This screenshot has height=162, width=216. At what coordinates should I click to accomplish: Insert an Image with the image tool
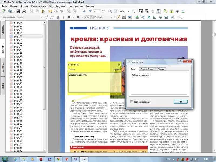coord(130,17)
